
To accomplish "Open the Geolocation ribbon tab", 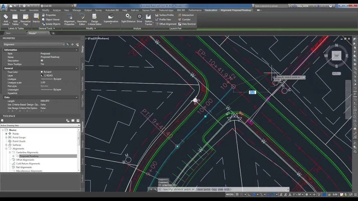I will point(211,10).
